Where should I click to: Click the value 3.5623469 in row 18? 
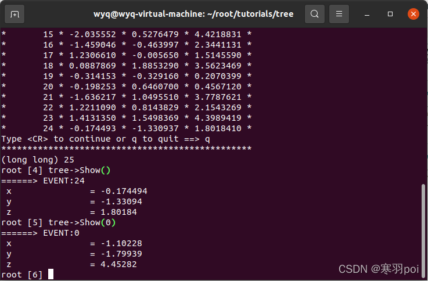tap(218, 66)
